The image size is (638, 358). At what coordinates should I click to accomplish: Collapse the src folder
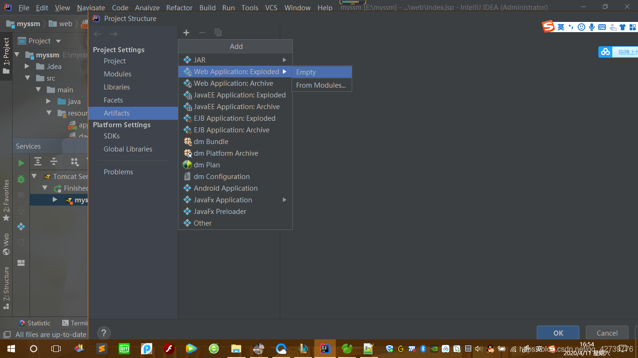[x=28, y=78]
